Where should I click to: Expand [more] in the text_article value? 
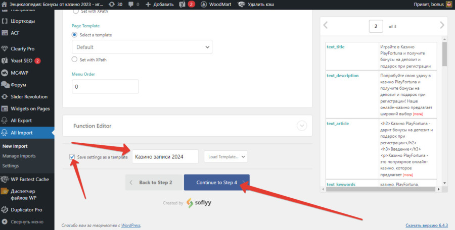pos(407,175)
